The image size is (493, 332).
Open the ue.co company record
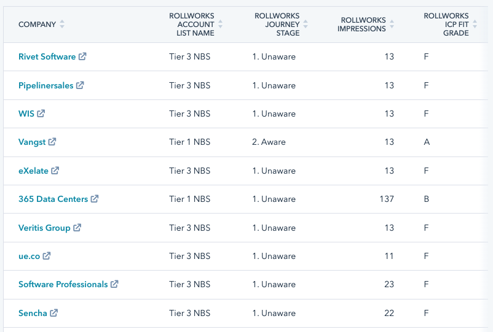tap(30, 257)
